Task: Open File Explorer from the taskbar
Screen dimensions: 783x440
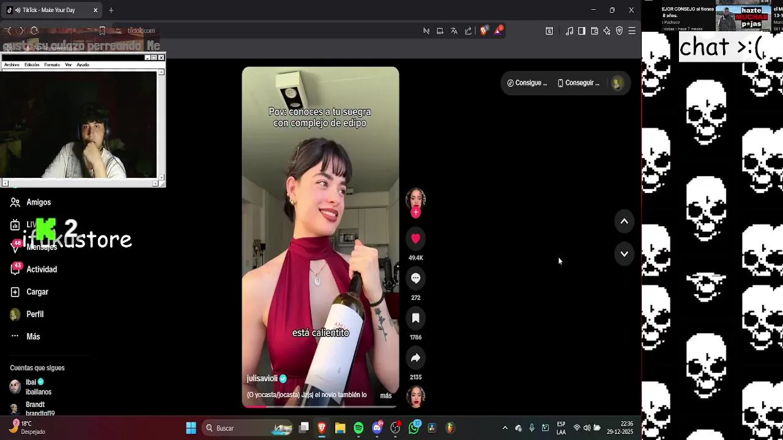Action: click(340, 428)
